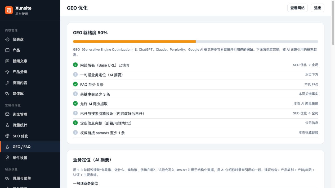The height and width of the screenshot is (188, 335).
Task: Click the '业务定位（AI 摘要）' heading
Action: (x=92, y=160)
